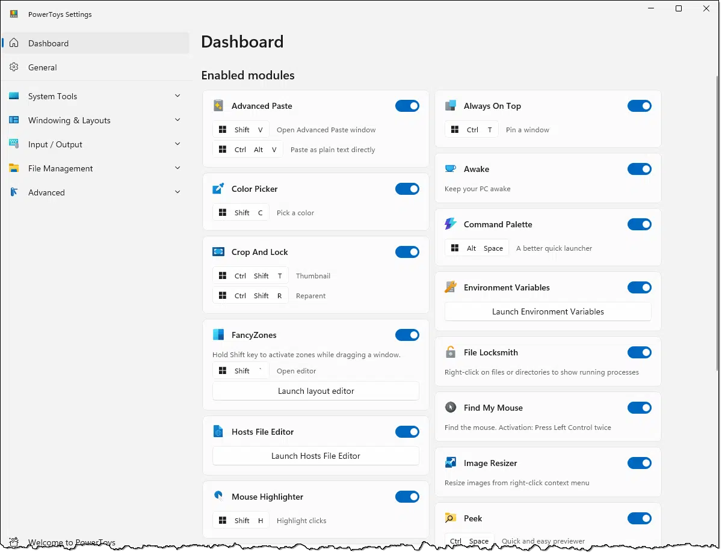Click the Awake coffee cup icon

pos(451,169)
